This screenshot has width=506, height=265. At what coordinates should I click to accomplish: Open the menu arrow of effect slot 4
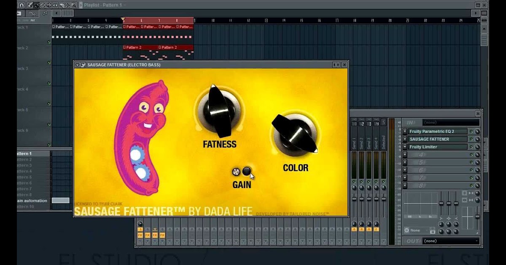[x=405, y=154]
